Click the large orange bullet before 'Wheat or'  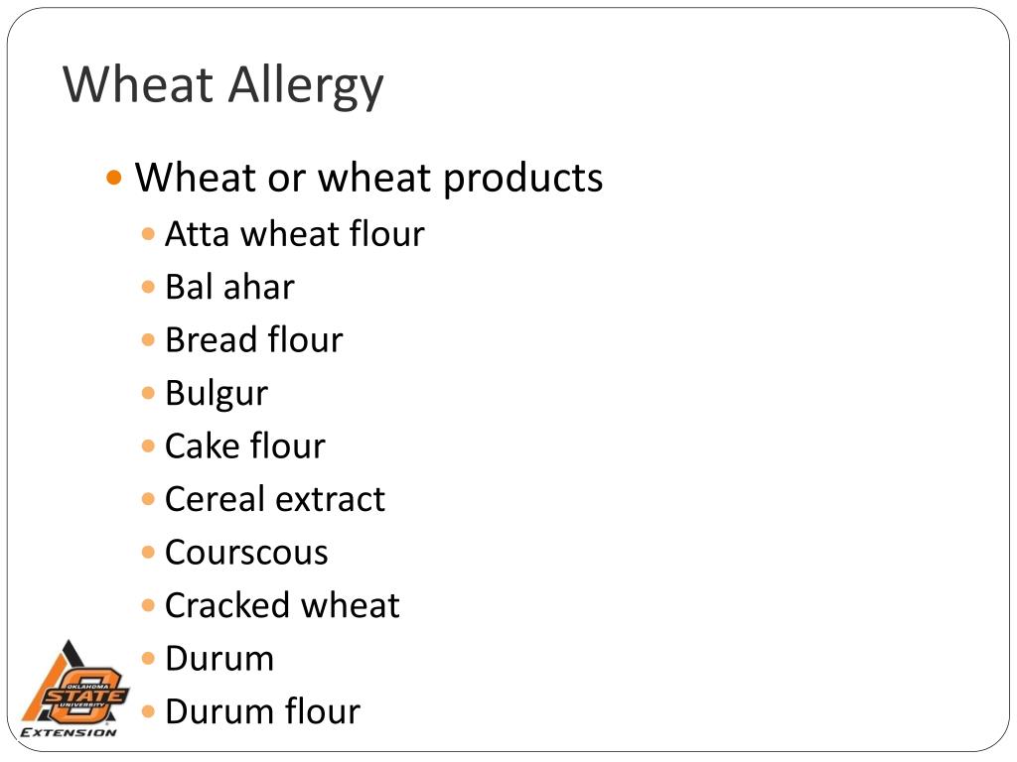pos(114,177)
